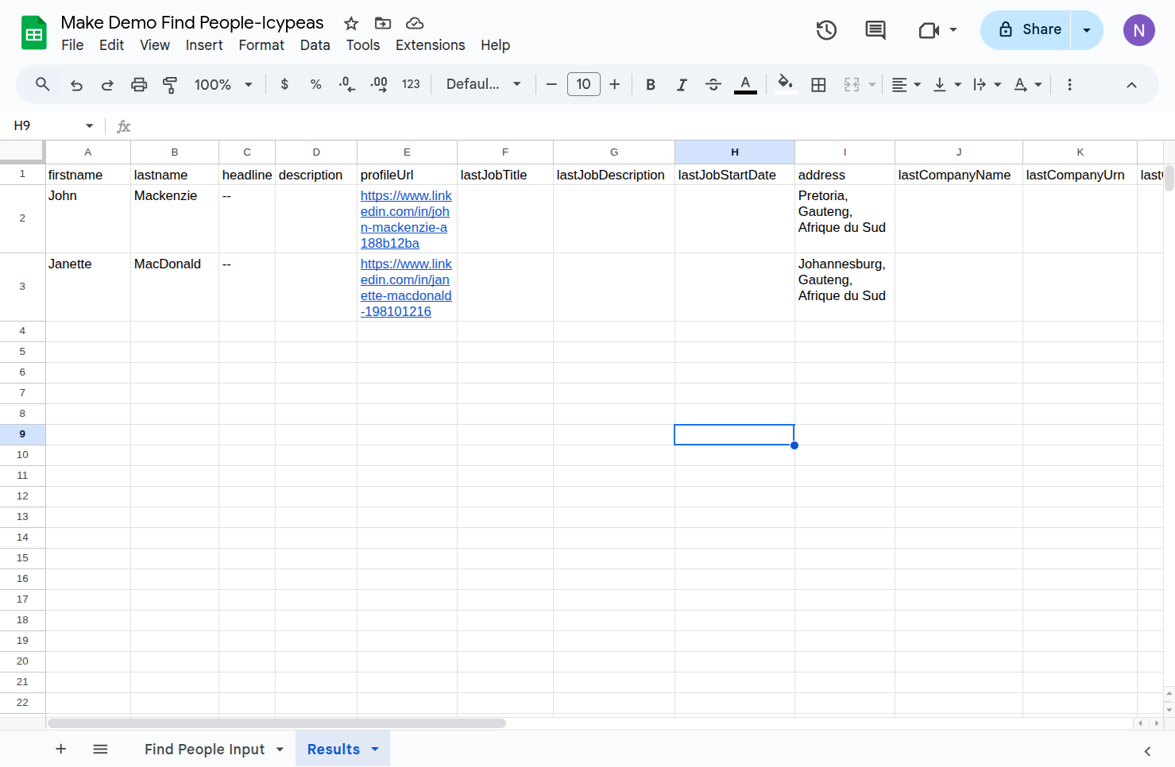The height and width of the screenshot is (767, 1175).
Task: Open the Default font dropdown
Action: (484, 84)
